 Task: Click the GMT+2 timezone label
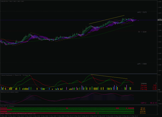[144, 103]
